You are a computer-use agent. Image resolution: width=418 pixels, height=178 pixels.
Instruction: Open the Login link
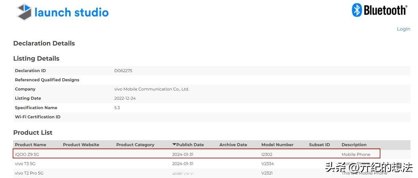(x=404, y=29)
